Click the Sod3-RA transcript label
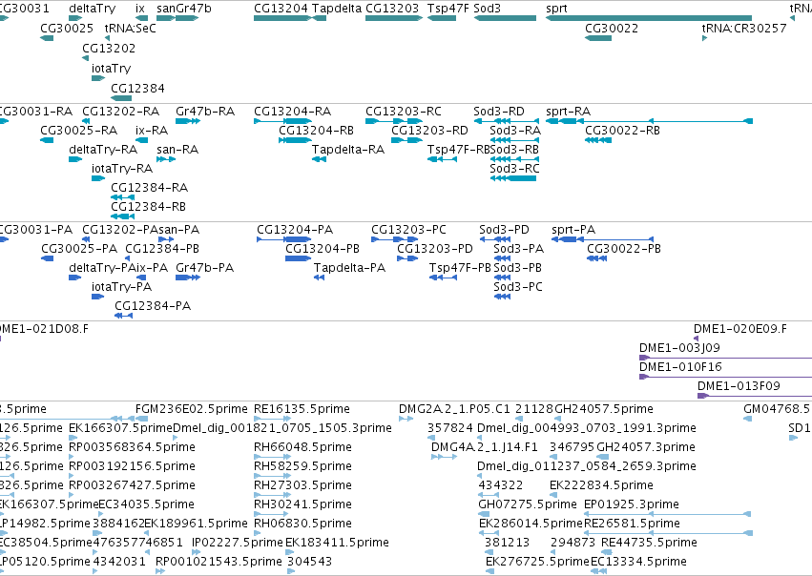This screenshot has width=812, height=576. [515, 131]
